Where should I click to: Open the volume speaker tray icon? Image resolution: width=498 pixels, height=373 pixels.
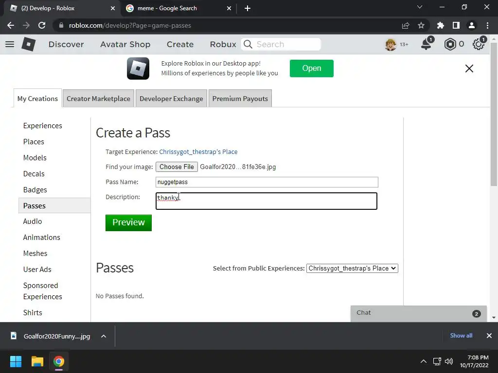[449, 361]
